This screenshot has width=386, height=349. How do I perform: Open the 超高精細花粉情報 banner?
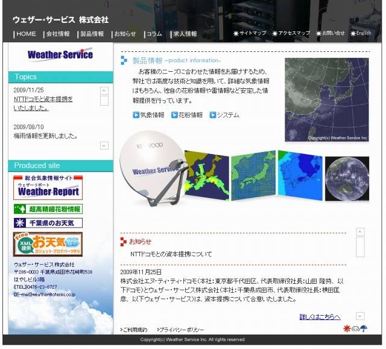point(48,209)
